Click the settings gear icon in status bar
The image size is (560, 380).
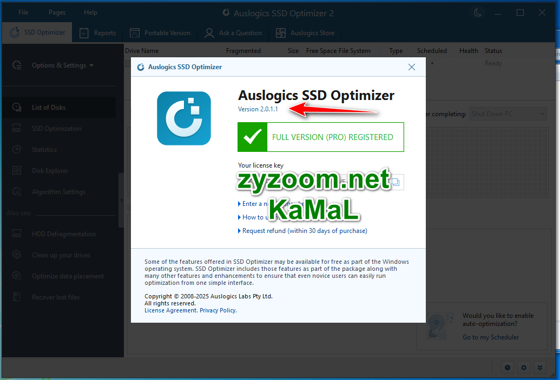(x=524, y=368)
